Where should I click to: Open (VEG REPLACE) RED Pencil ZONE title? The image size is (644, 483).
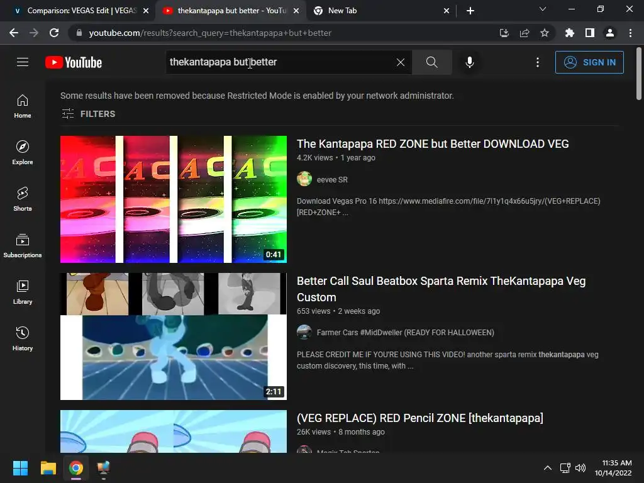tap(419, 418)
